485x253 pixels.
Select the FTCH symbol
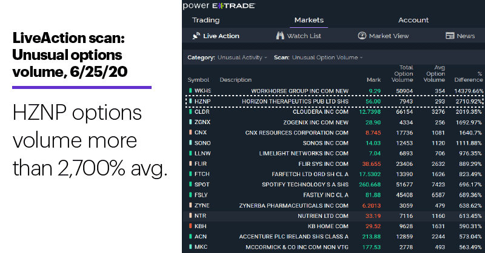202,174
